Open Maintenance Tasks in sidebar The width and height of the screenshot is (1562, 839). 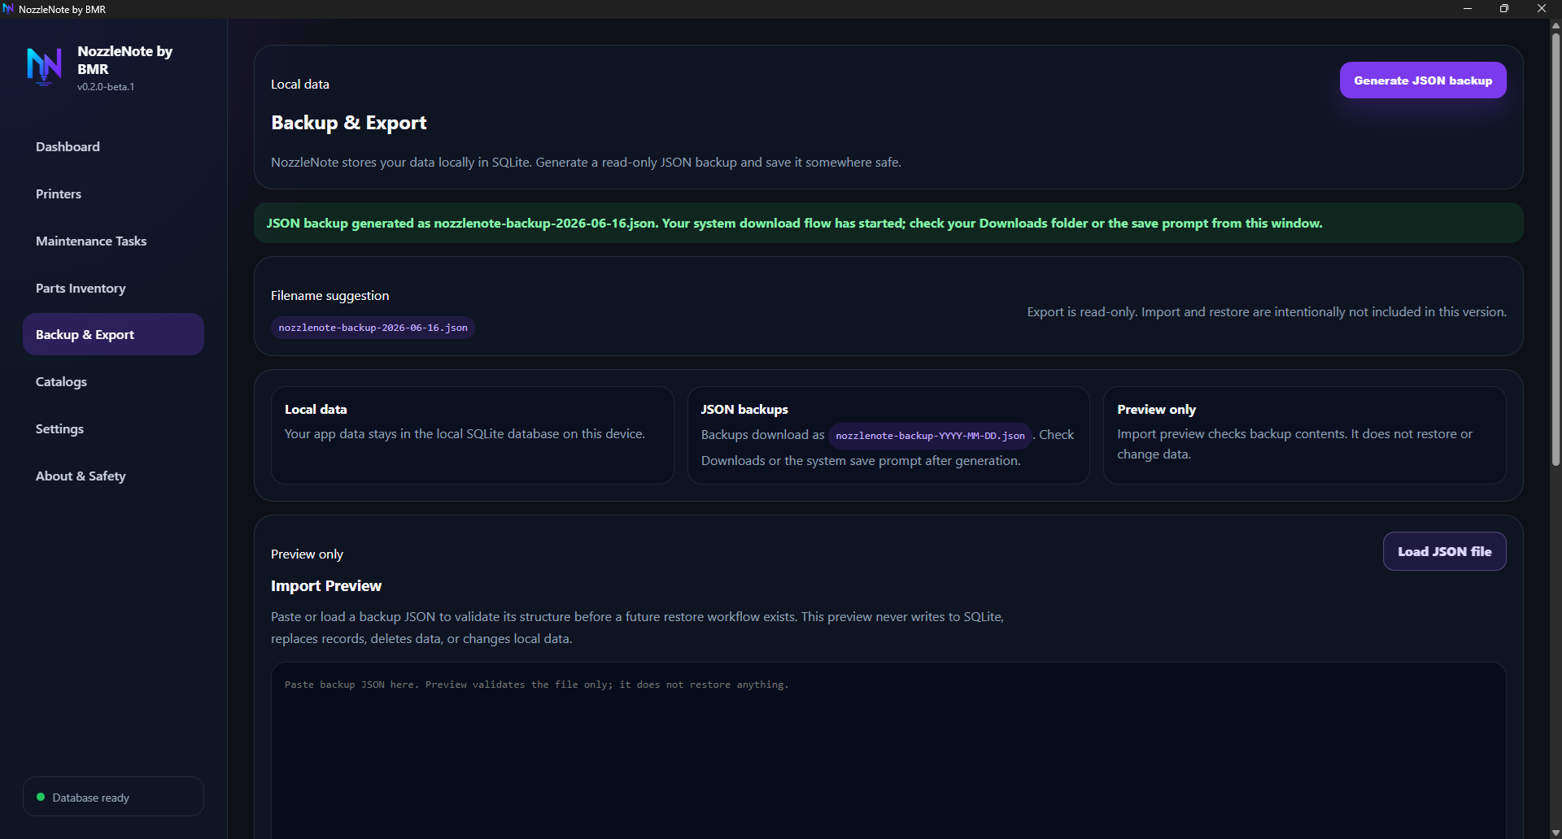[x=113, y=241]
